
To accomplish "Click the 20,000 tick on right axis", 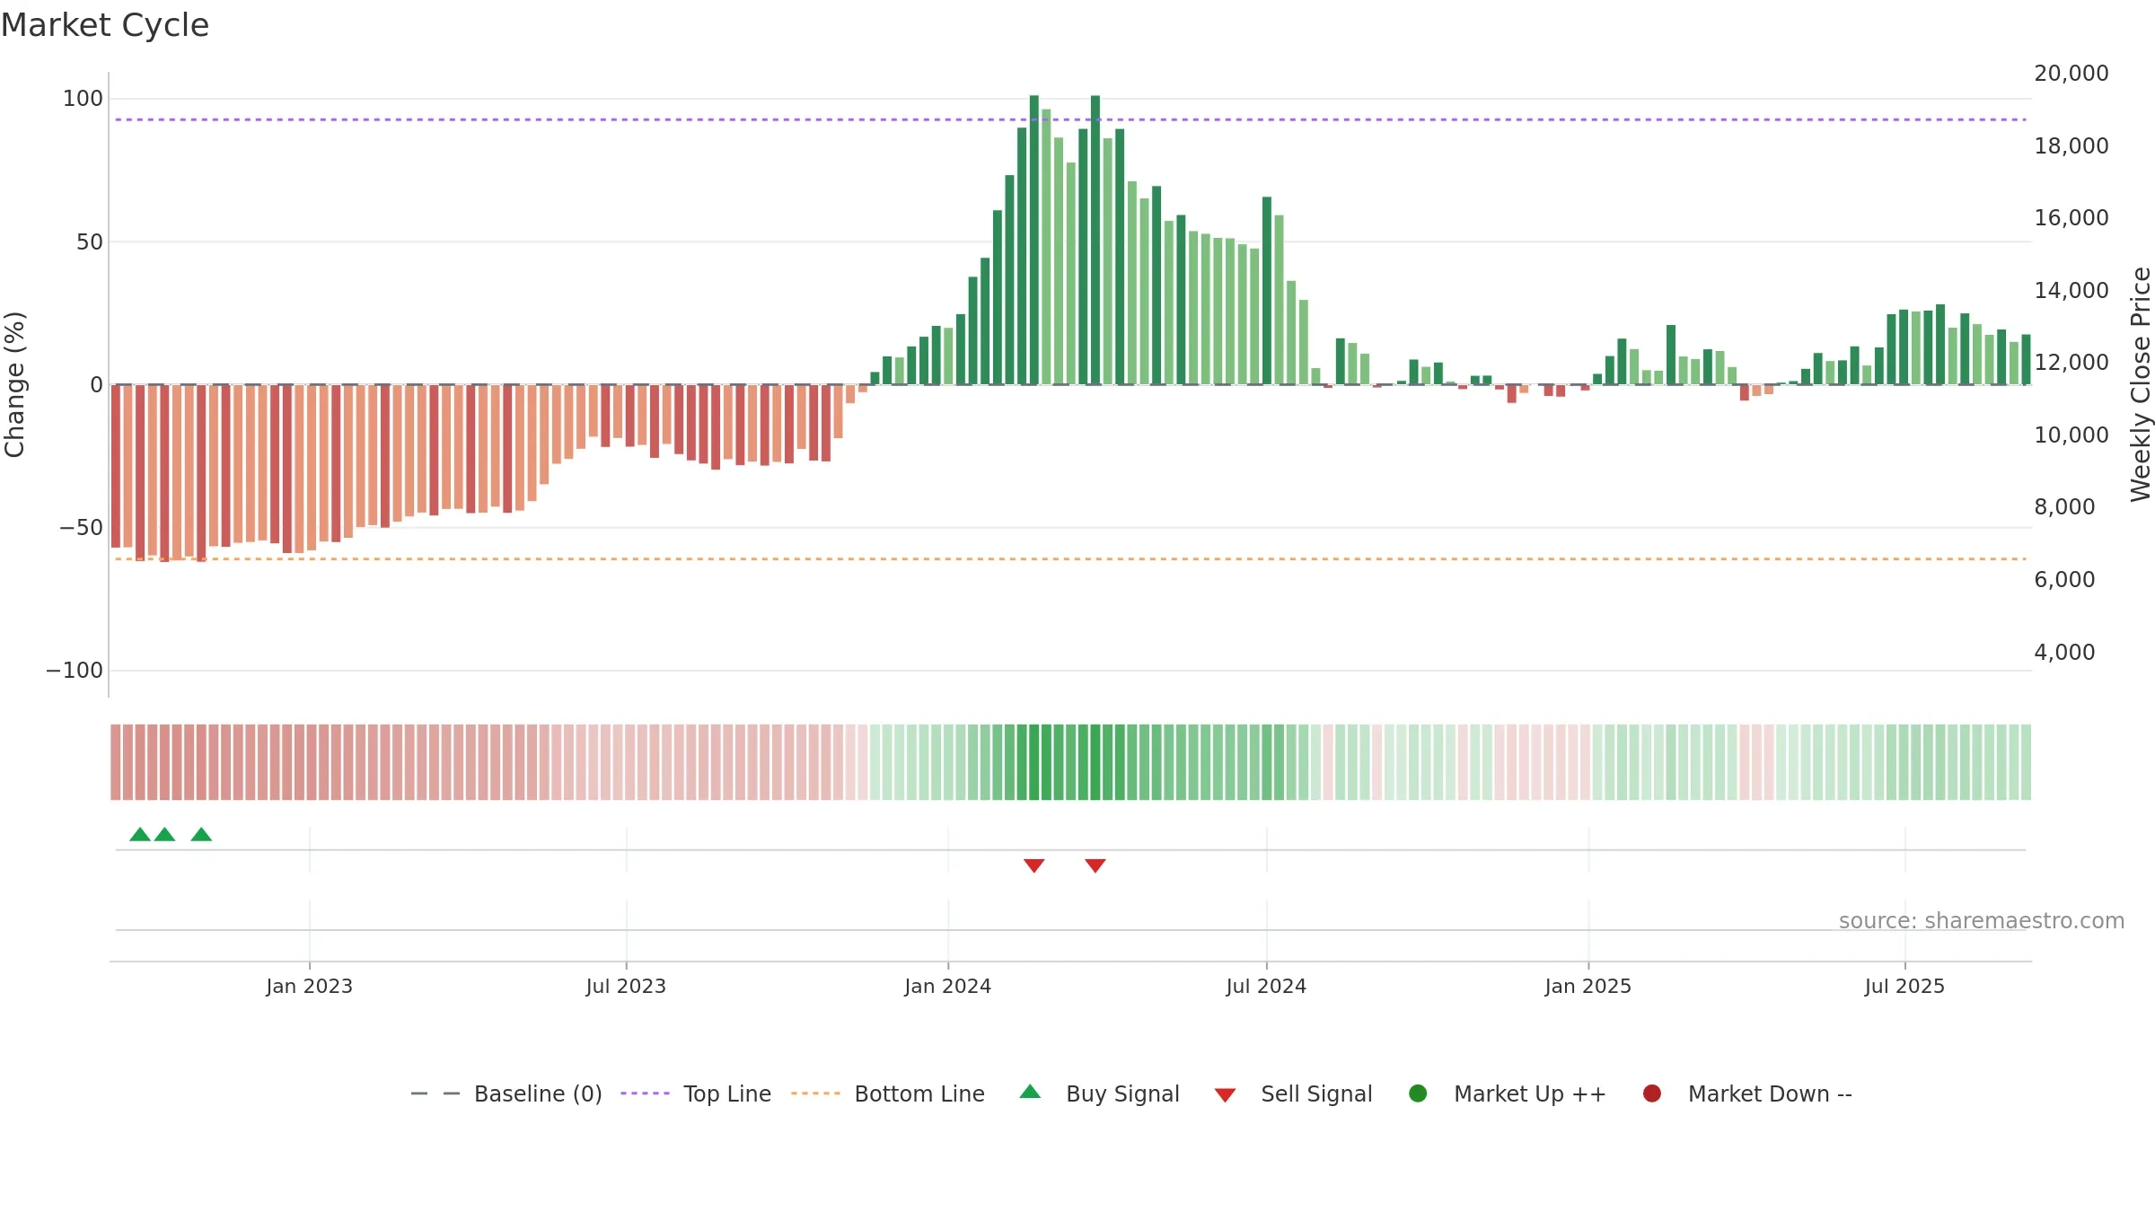I will (x=2071, y=74).
